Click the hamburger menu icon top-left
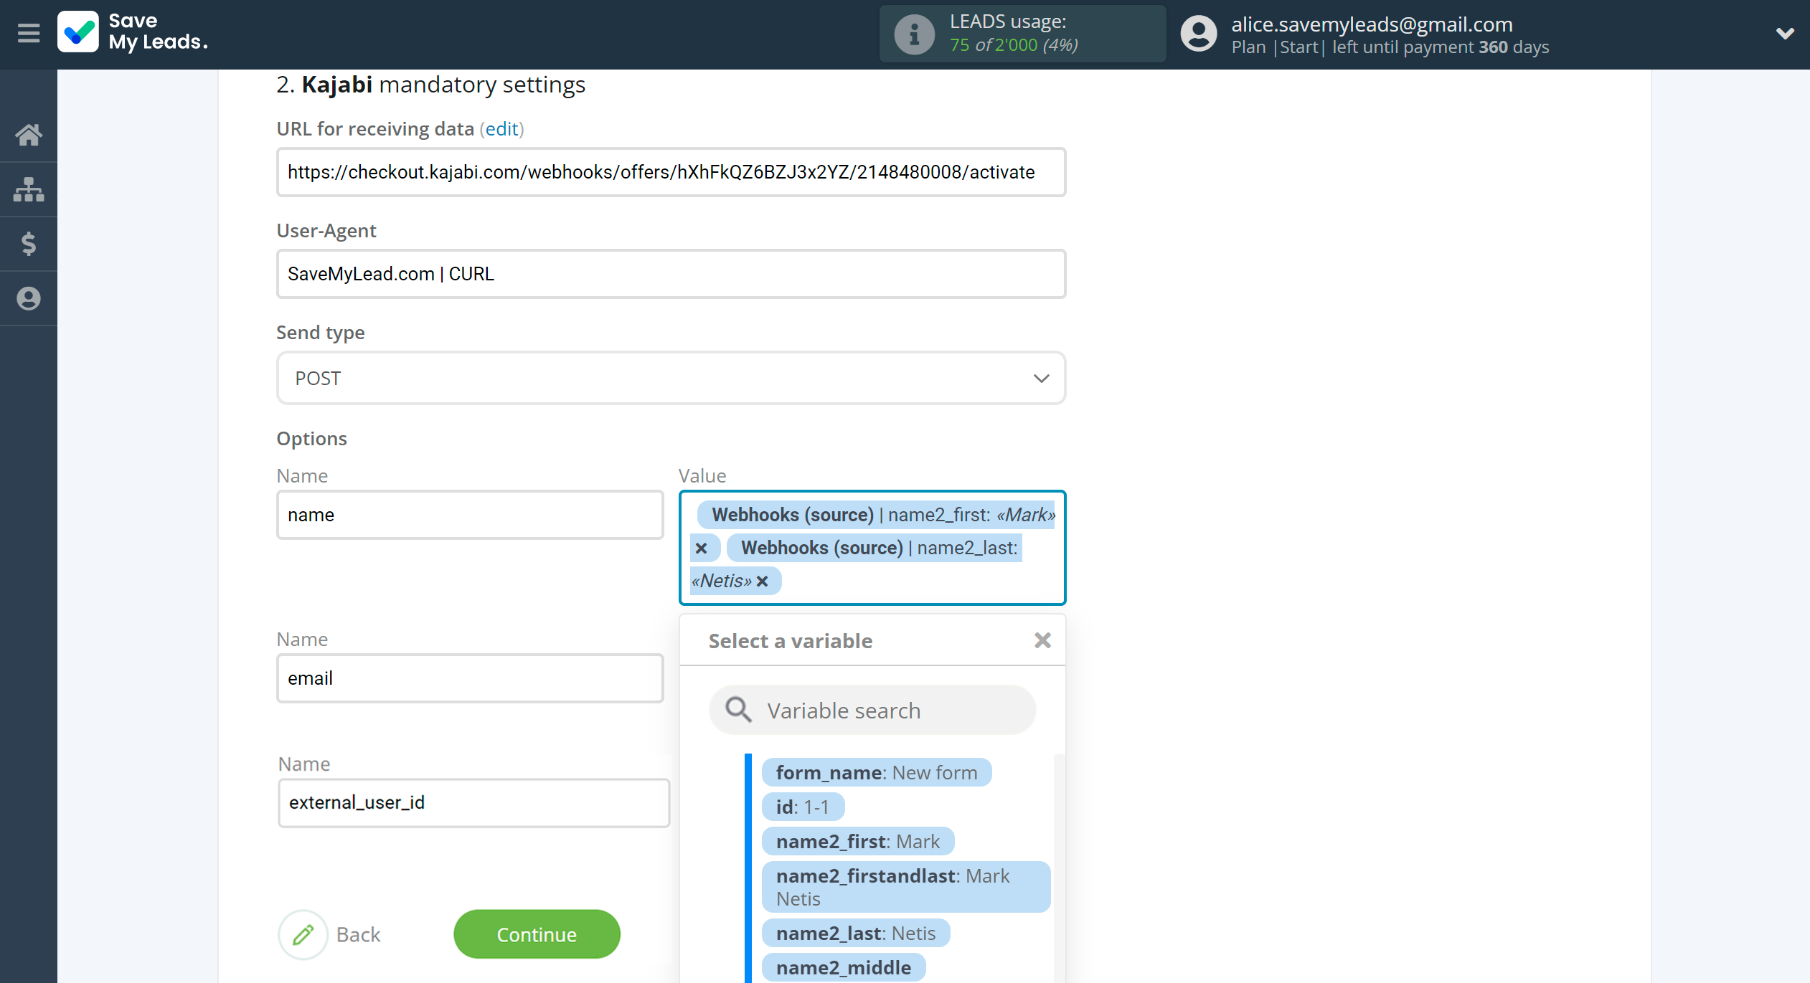This screenshot has width=1810, height=983. pyautogui.click(x=28, y=33)
